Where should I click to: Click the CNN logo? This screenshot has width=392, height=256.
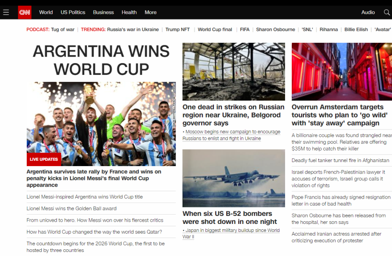tap(24, 12)
